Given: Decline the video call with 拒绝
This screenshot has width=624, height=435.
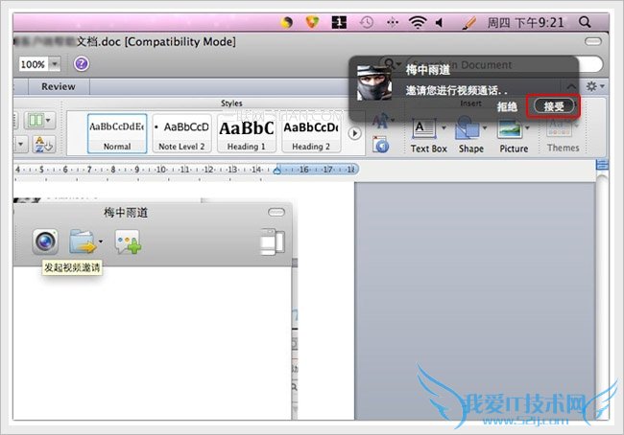Looking at the screenshot, I should click(507, 106).
